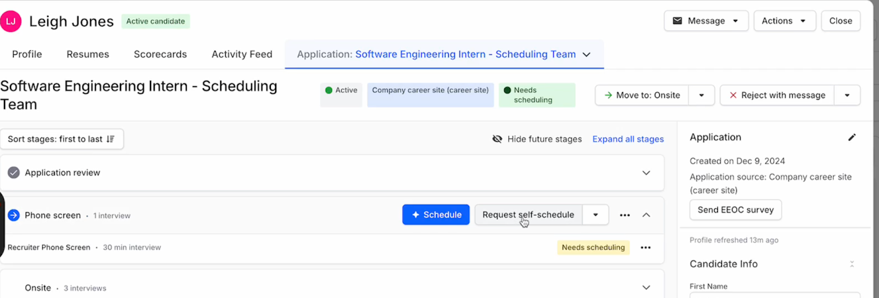Click the sort stages order icon
This screenshot has width=879, height=298.
110,139
